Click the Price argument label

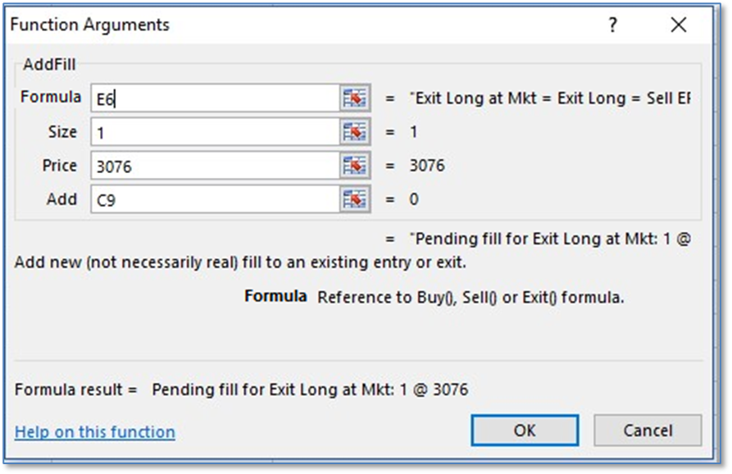(60, 166)
